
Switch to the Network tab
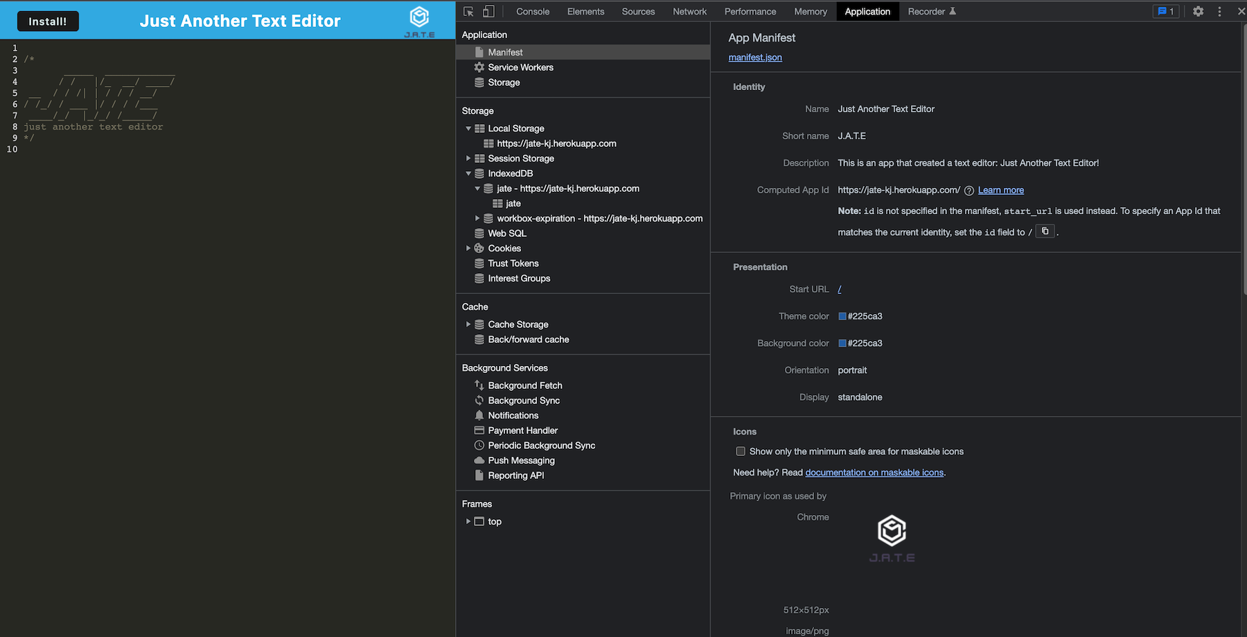[x=689, y=11]
